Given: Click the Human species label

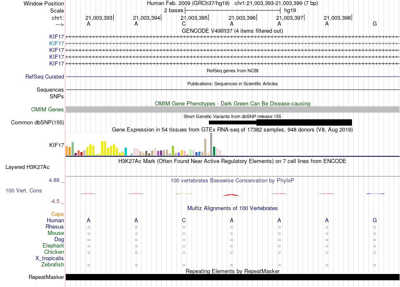Looking at the screenshot, I should click(55, 220).
